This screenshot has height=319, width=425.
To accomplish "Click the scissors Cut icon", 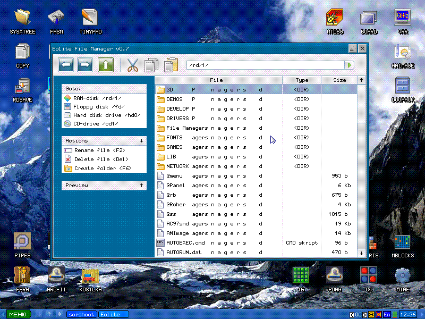I will tap(132, 65).
